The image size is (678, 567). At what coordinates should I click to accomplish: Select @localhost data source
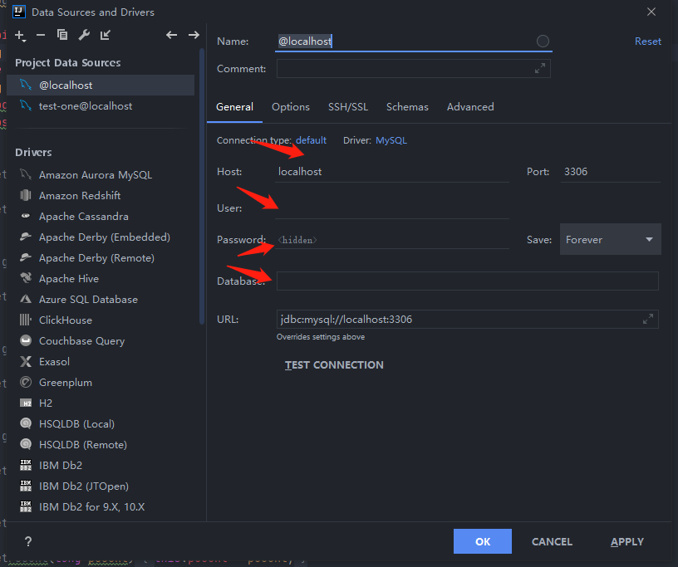pos(101,86)
